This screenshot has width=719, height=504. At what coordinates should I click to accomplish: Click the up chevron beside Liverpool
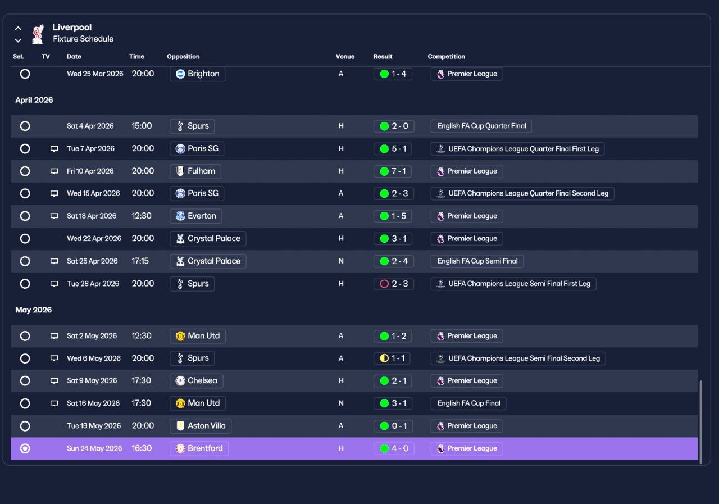(x=18, y=28)
